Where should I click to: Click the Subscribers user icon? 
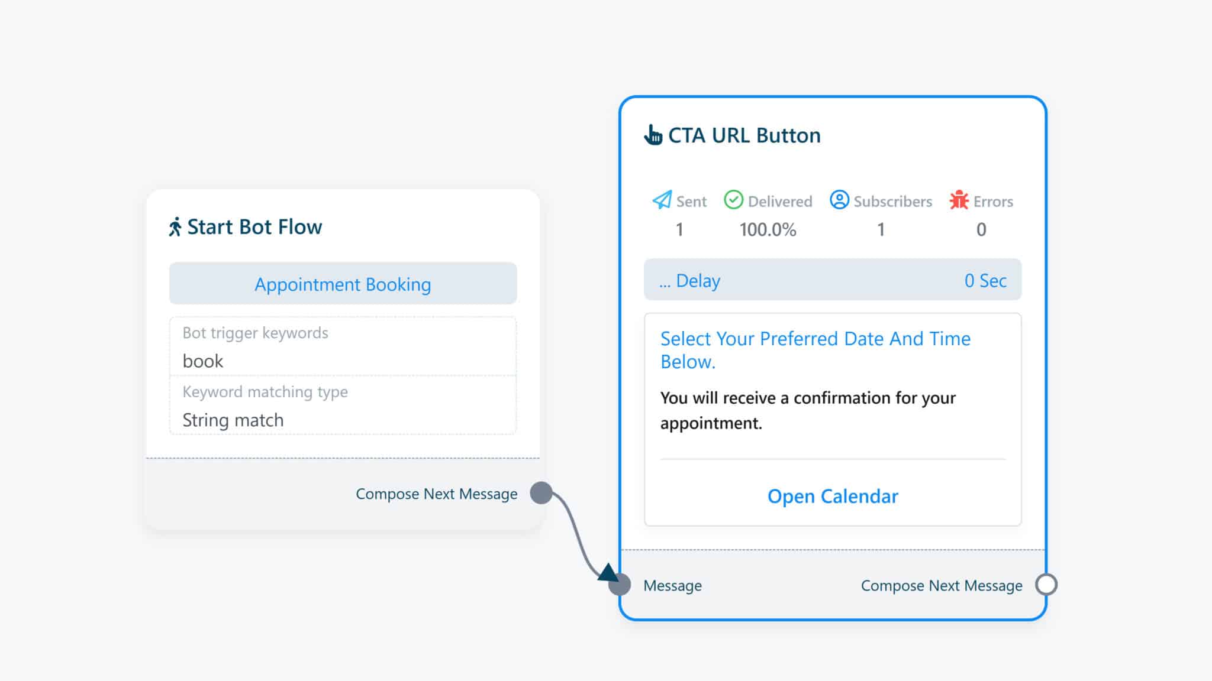[839, 200]
